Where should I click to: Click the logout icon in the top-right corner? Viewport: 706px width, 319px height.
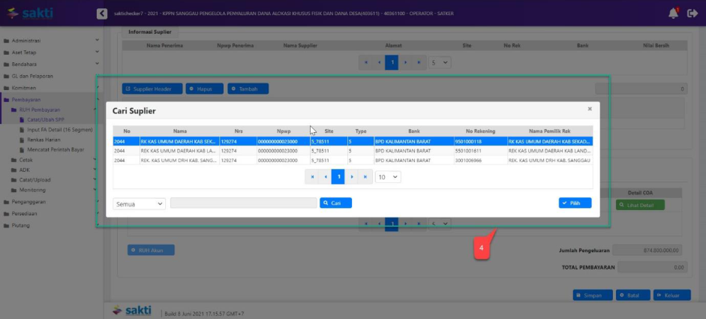(692, 14)
